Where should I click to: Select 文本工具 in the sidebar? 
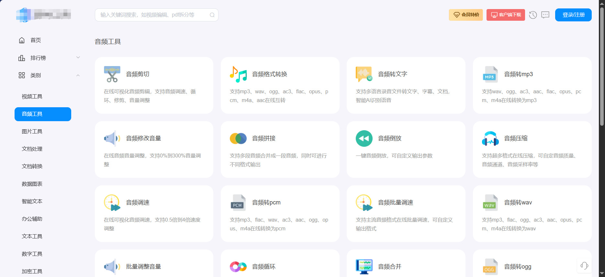(x=32, y=237)
